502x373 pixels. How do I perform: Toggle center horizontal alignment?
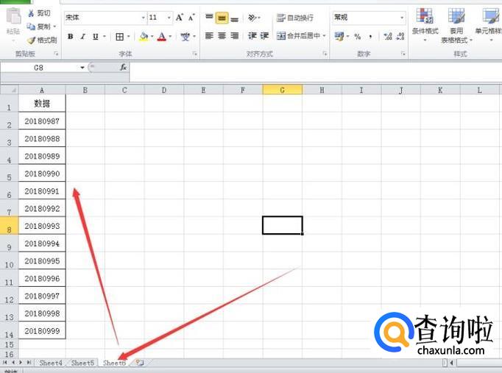pos(222,36)
